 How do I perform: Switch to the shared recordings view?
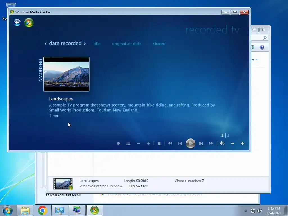pos(159,44)
